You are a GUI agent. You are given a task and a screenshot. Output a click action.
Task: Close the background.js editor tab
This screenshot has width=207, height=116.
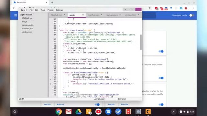coord(120,15)
